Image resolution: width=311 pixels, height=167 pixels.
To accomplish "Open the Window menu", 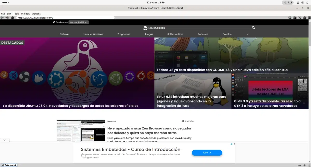I will click(x=25, y=14).
